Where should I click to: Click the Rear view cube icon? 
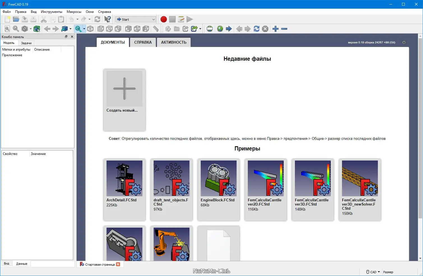click(128, 29)
